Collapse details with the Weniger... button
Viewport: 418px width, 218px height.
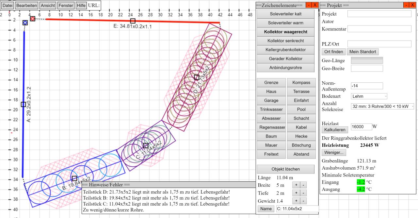click(x=334, y=152)
